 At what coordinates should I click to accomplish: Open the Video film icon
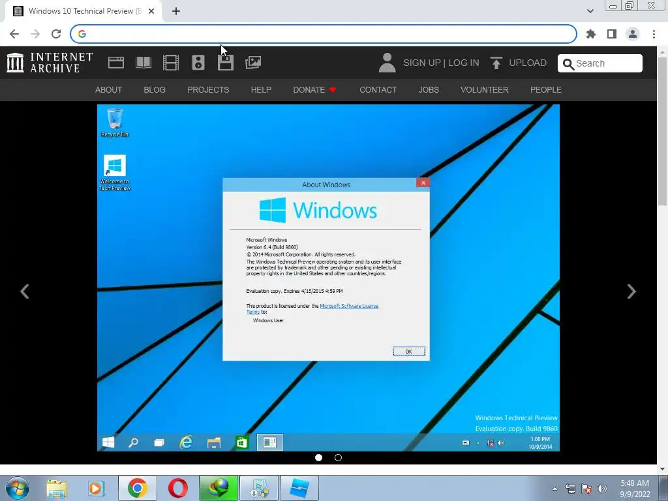[x=171, y=63]
